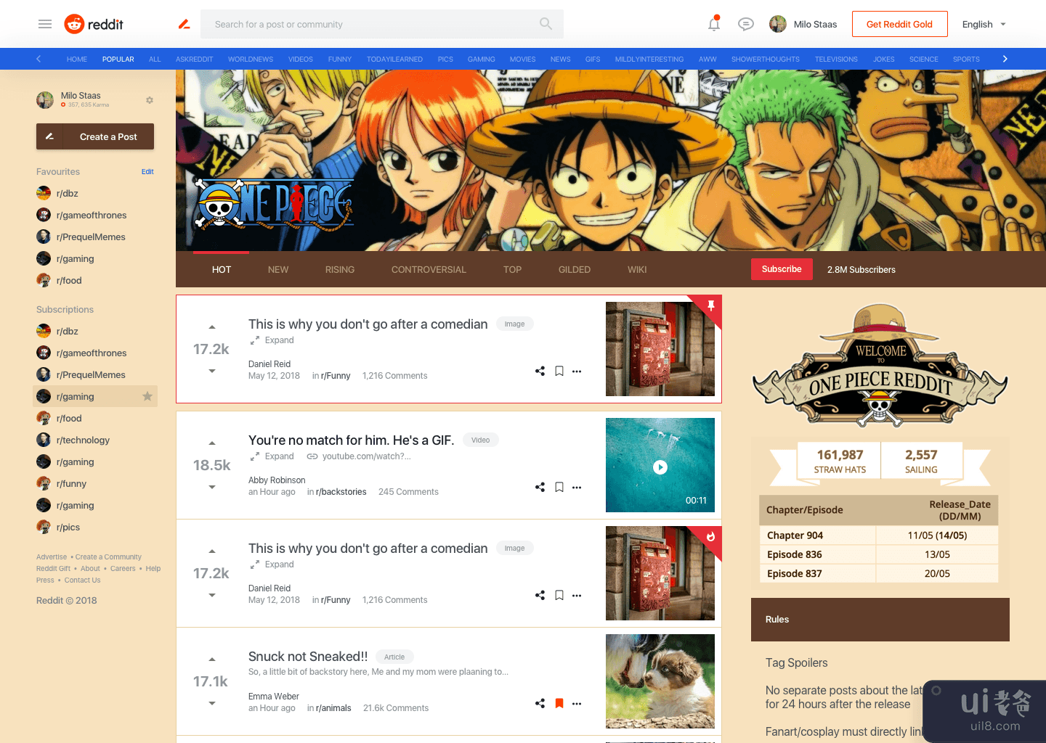The image size is (1046, 743).
Task: Expand the Rules section header
Action: [880, 620]
